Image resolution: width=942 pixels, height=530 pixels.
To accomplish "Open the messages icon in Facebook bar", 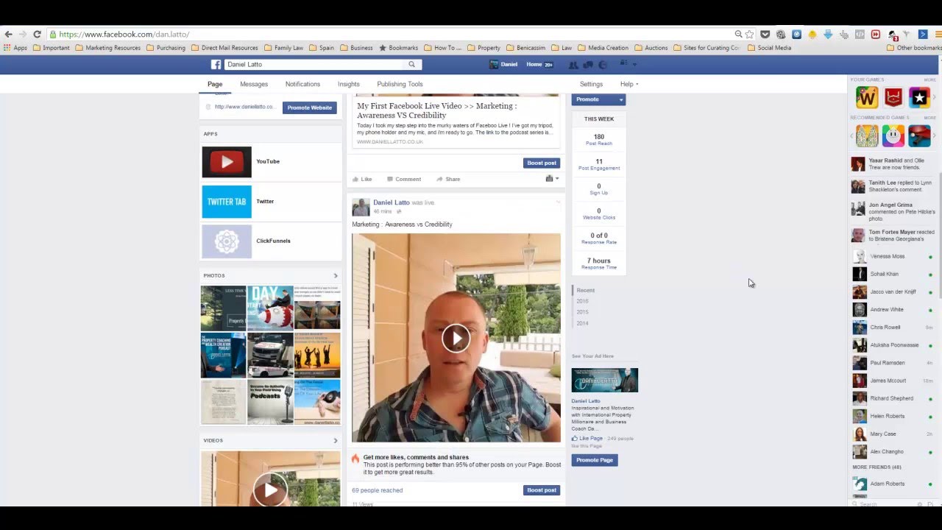I will coord(588,65).
